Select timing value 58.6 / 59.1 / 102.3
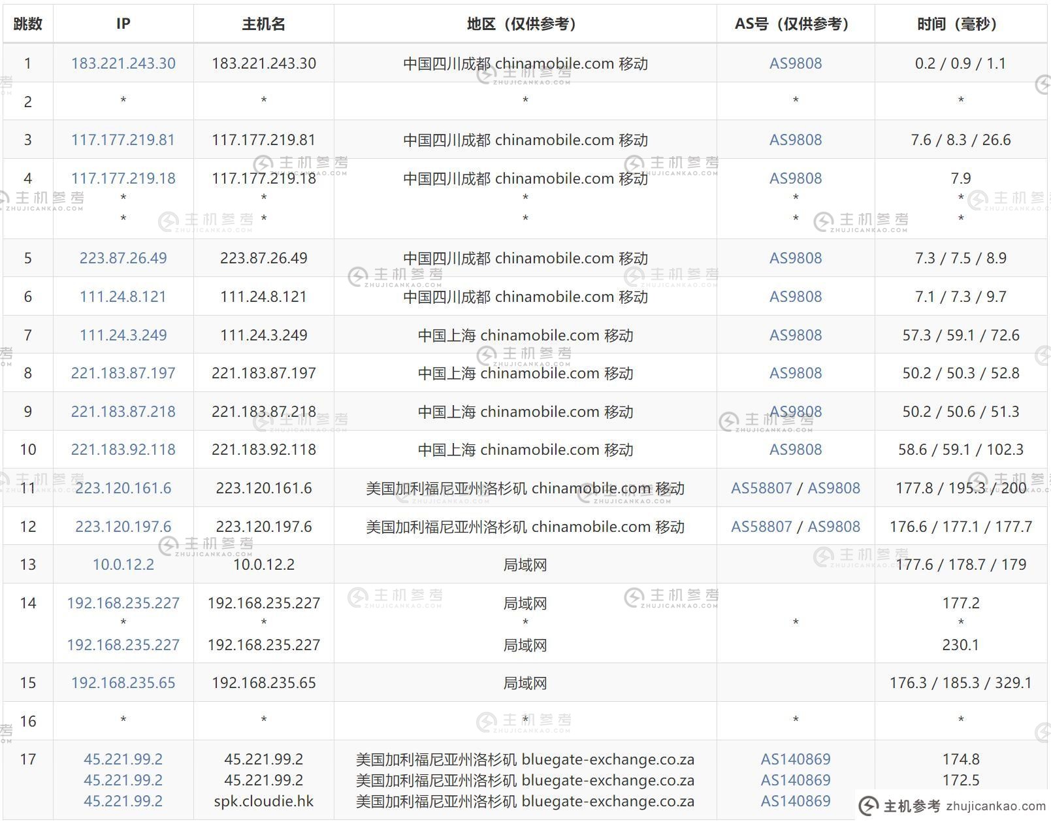The height and width of the screenshot is (822, 1051). point(961,450)
